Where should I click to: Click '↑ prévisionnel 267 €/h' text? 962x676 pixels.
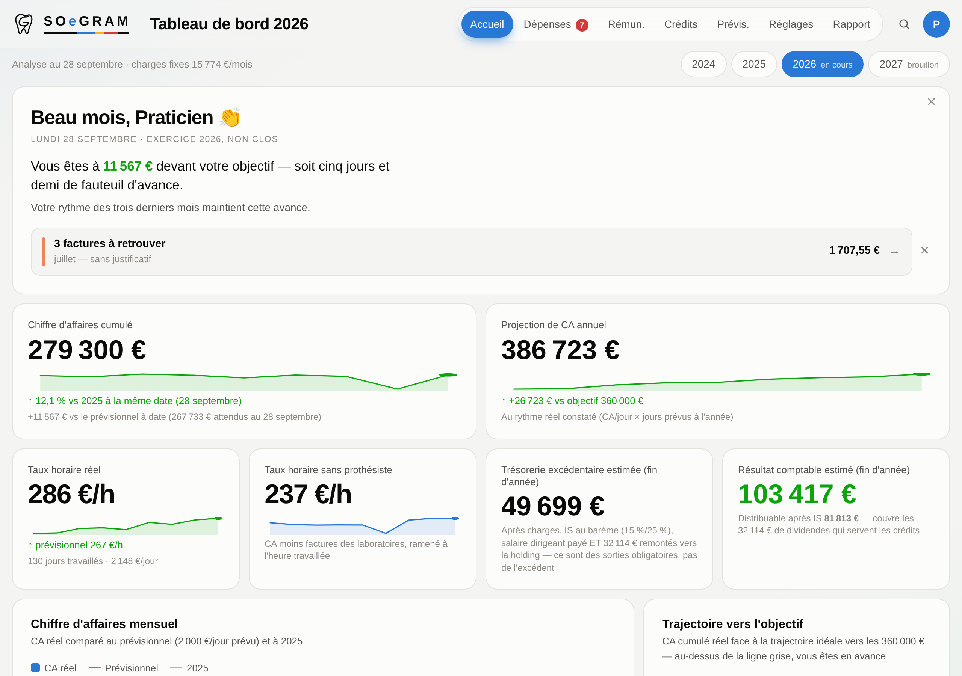[76, 545]
